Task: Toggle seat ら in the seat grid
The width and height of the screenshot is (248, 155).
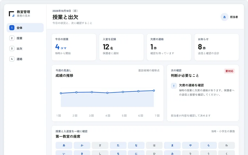Action: pyautogui.click(x=209, y=145)
